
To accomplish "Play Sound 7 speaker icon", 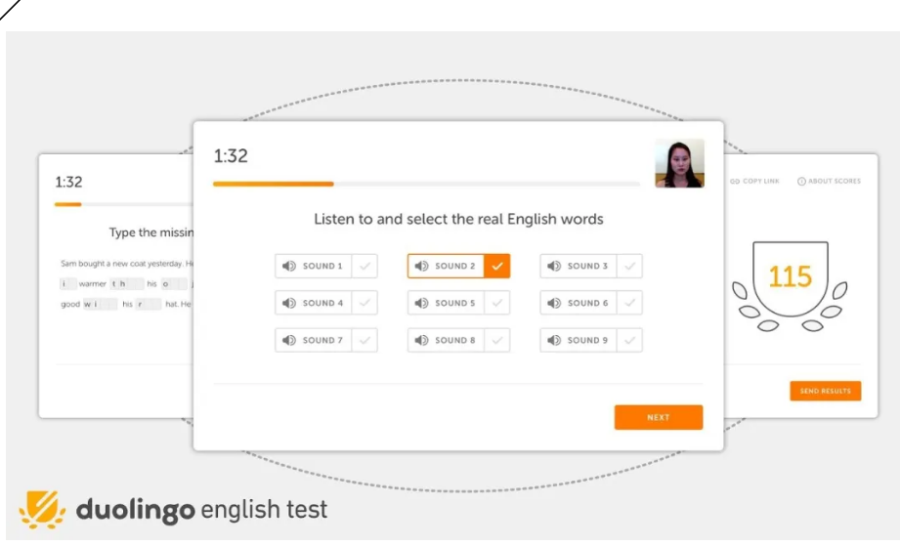I will 289,340.
